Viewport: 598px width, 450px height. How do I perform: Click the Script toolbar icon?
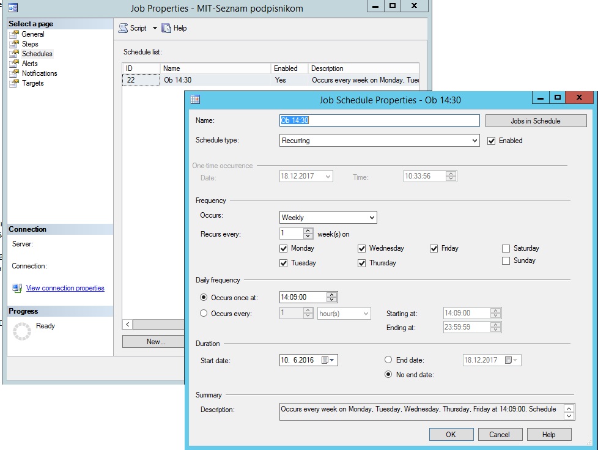click(123, 28)
